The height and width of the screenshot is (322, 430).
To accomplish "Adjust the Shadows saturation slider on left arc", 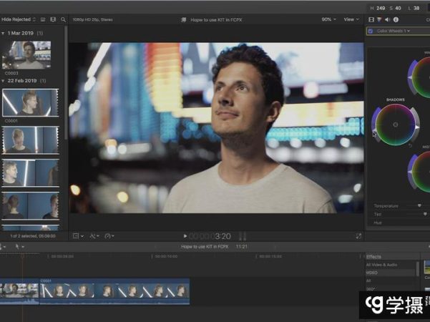I will (x=373, y=129).
